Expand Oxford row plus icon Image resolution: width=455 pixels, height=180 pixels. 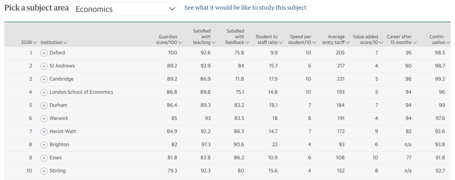point(44,53)
